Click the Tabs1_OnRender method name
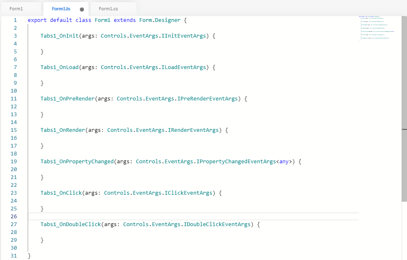This screenshot has height=260, width=407. point(63,130)
